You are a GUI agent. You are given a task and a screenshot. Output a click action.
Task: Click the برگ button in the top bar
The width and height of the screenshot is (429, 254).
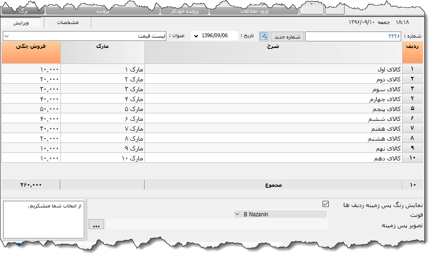tap(24, 10)
